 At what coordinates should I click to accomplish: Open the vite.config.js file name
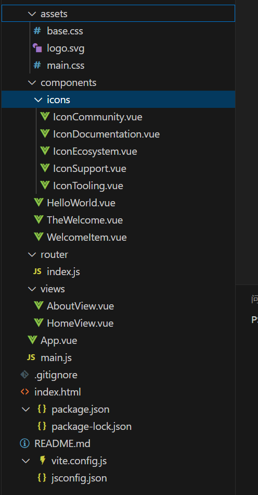tap(79, 461)
